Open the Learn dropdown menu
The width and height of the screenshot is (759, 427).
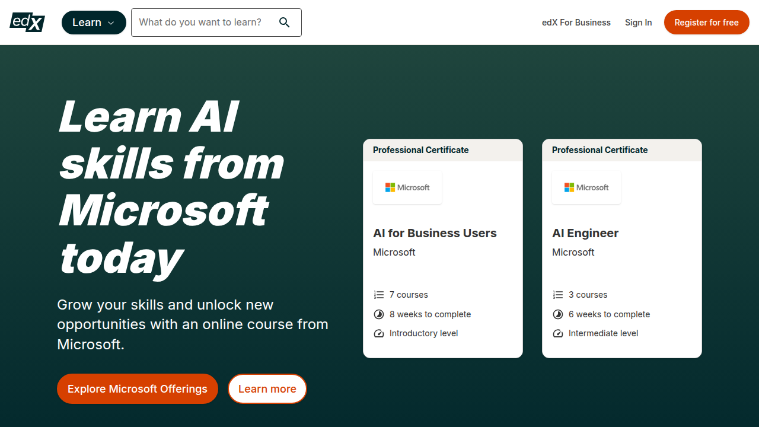pyautogui.click(x=94, y=23)
